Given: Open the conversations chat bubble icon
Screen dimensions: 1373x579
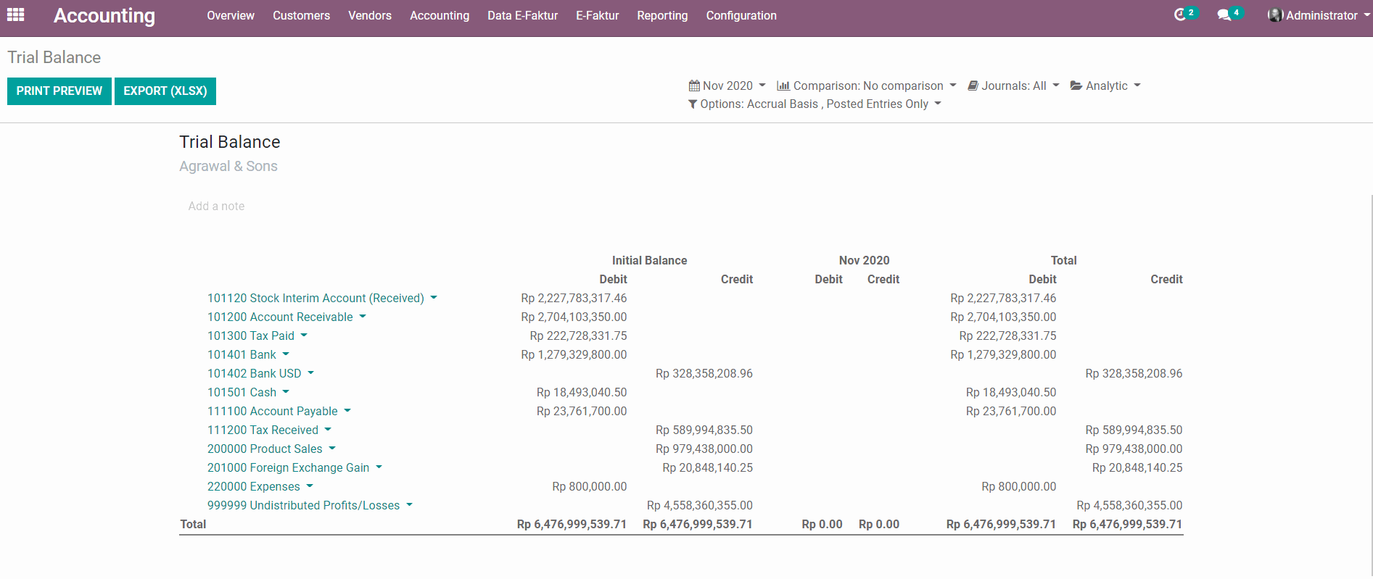Looking at the screenshot, I should 1224,15.
